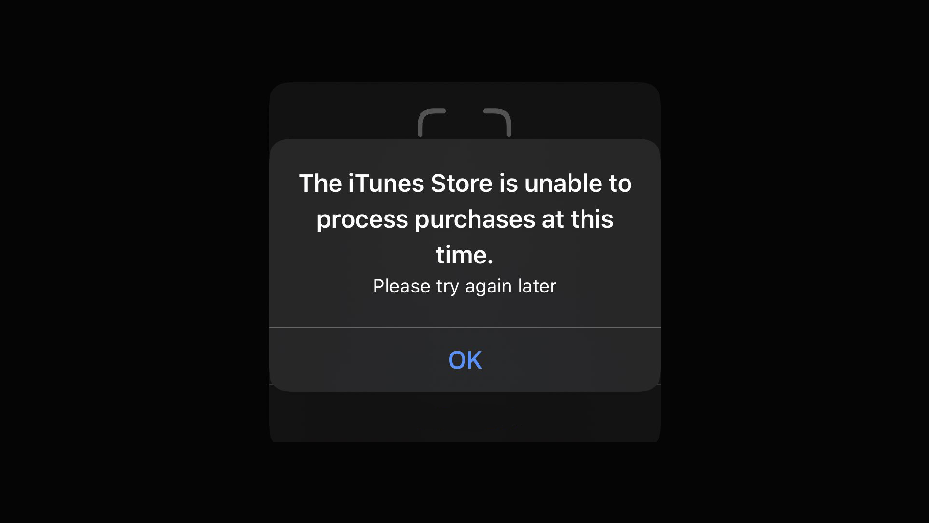This screenshot has height=523, width=929.
Task: Acknowledge the iTunes Store message
Action: tap(464, 359)
